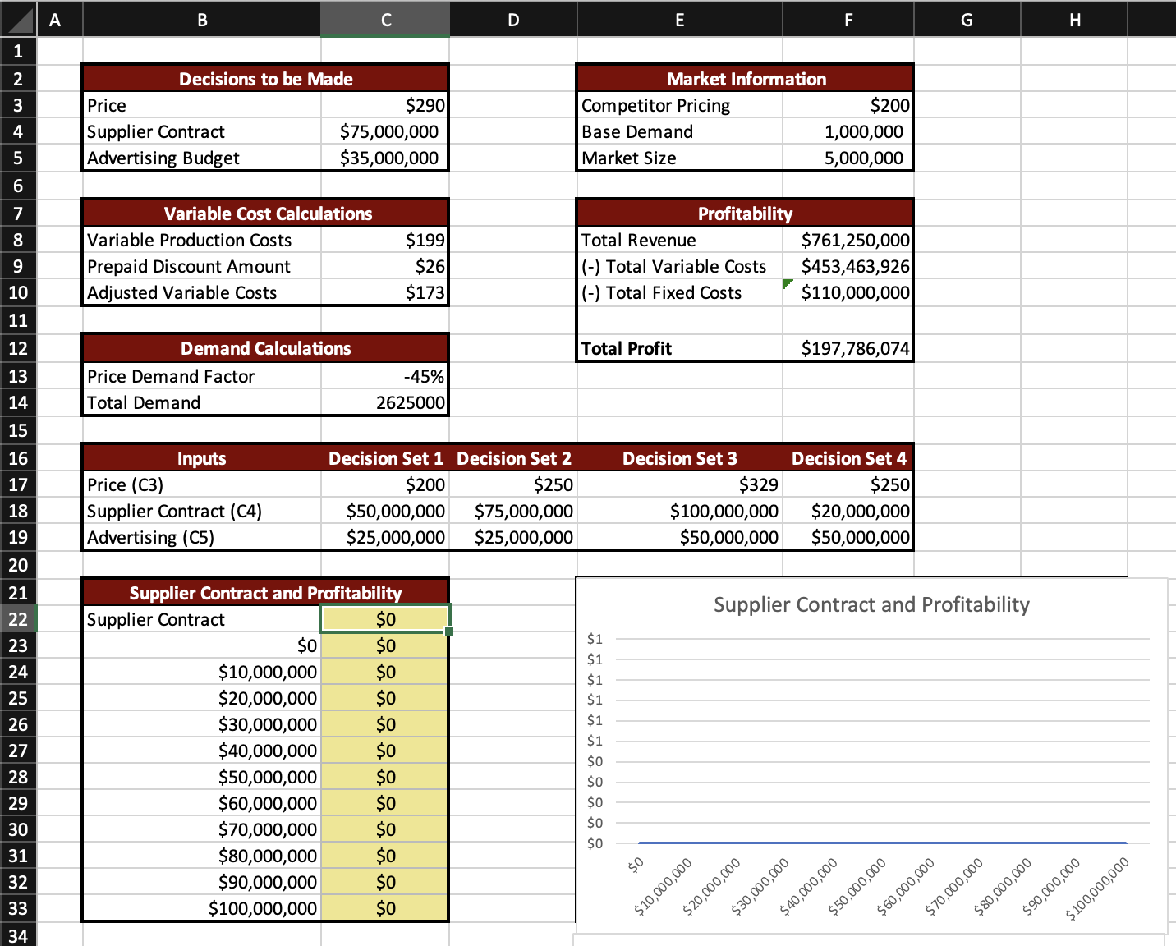Click the Decision Set 3 supplier contract $100,000,000
The width and height of the screenshot is (1176, 946).
[x=724, y=511]
